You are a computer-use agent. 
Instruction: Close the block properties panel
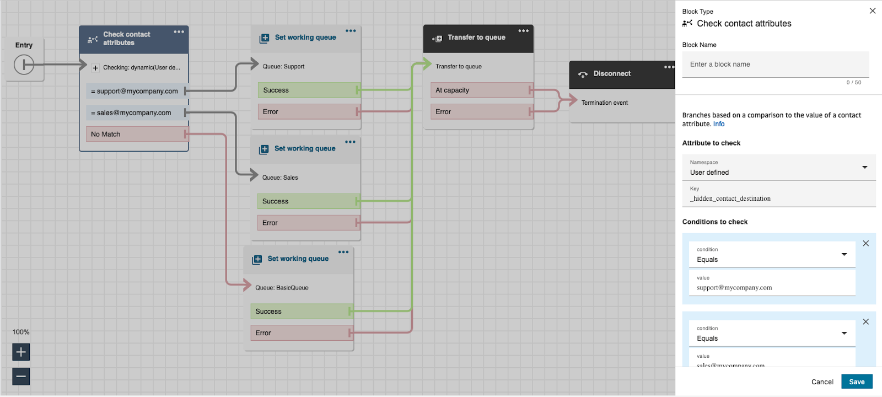pyautogui.click(x=872, y=11)
